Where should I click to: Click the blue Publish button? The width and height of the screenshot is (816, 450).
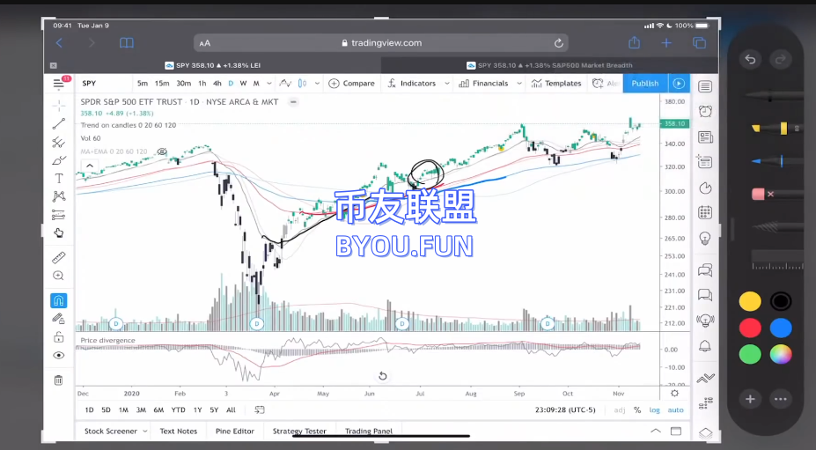tap(644, 84)
